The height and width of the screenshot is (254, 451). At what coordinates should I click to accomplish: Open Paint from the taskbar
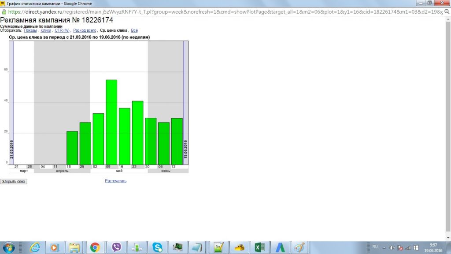(299, 247)
